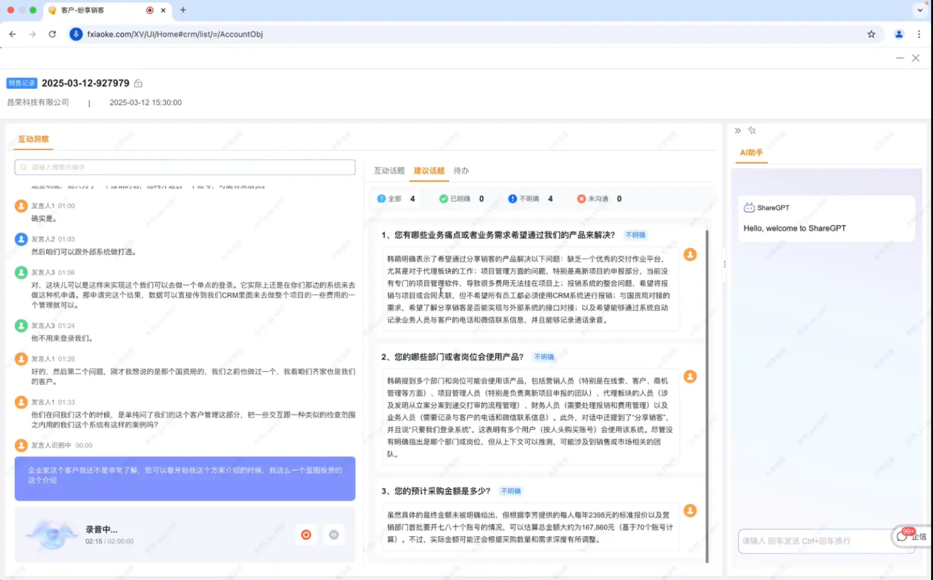Screen dimensions: 933x580
Task: Click the transcript line 确实是。
Action: pos(45,218)
